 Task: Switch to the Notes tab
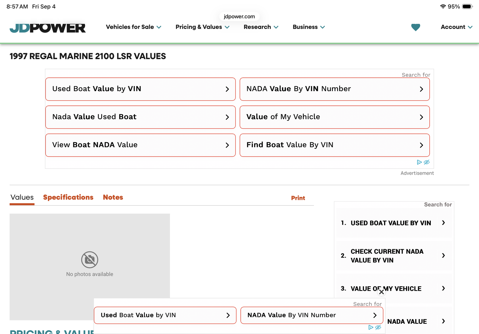[113, 197]
